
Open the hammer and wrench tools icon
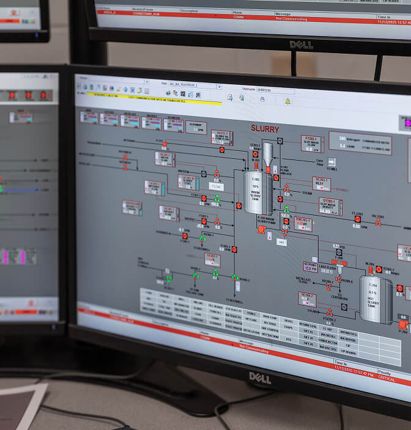198,95
